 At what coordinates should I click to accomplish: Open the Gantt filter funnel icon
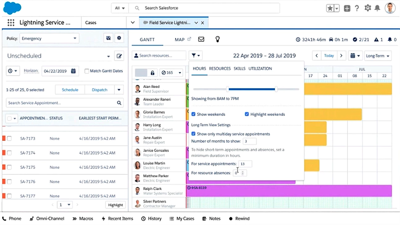click(195, 56)
